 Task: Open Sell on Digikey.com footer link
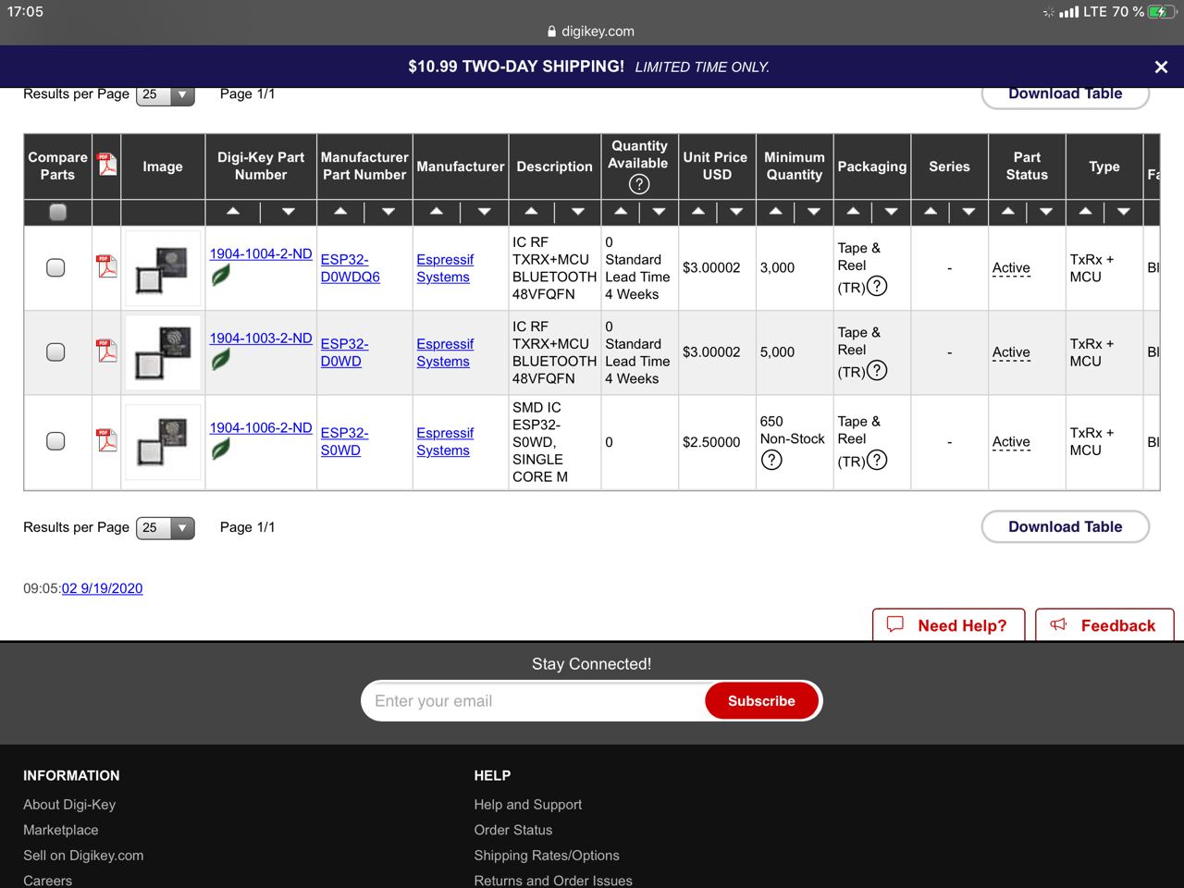click(x=83, y=855)
